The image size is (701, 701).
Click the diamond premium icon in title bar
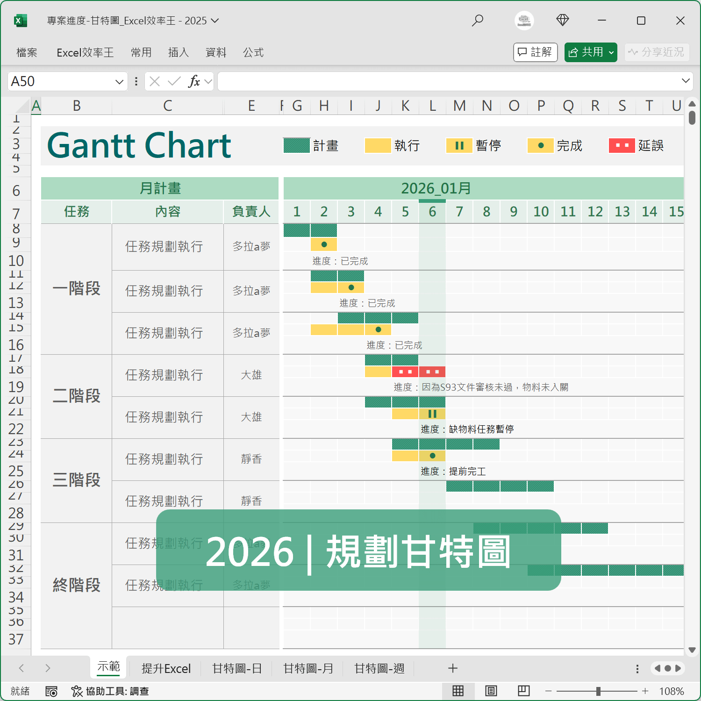click(x=562, y=20)
